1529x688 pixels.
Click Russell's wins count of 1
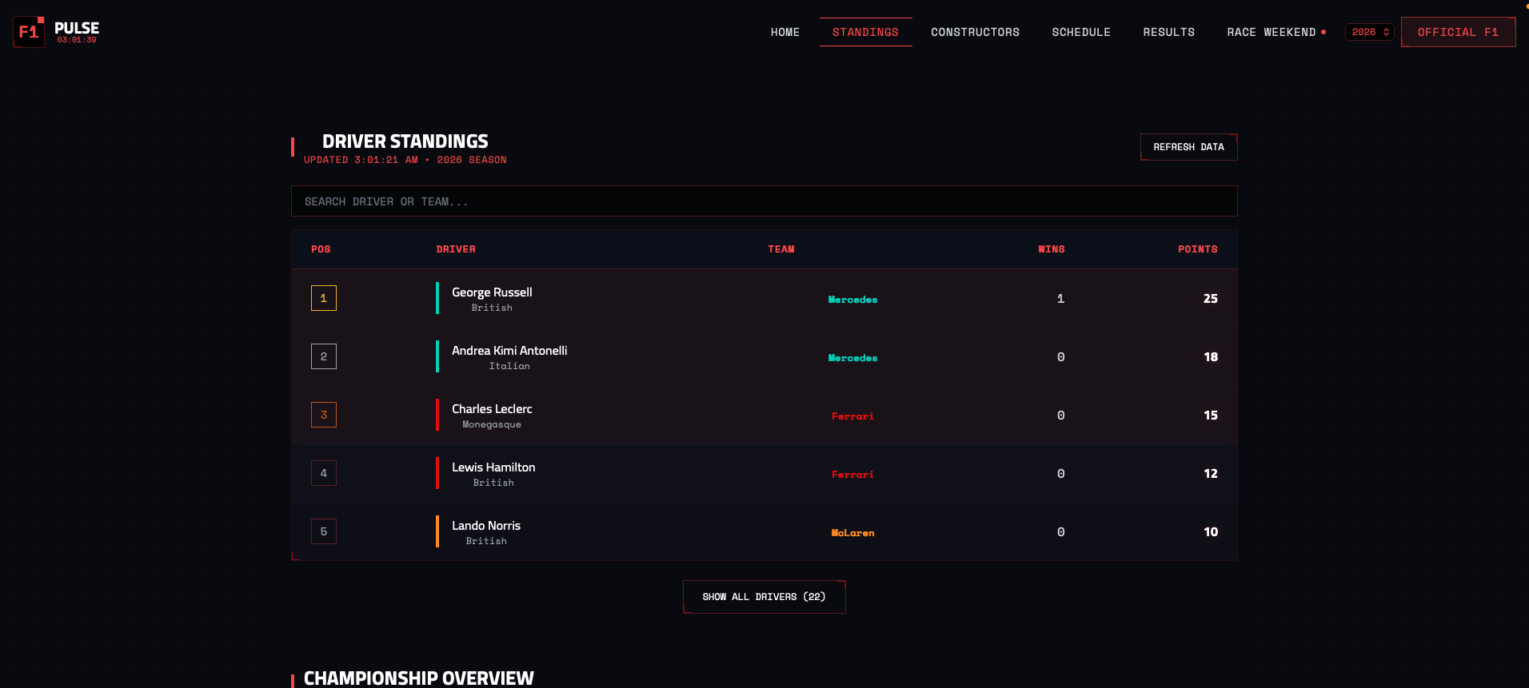(x=1060, y=298)
